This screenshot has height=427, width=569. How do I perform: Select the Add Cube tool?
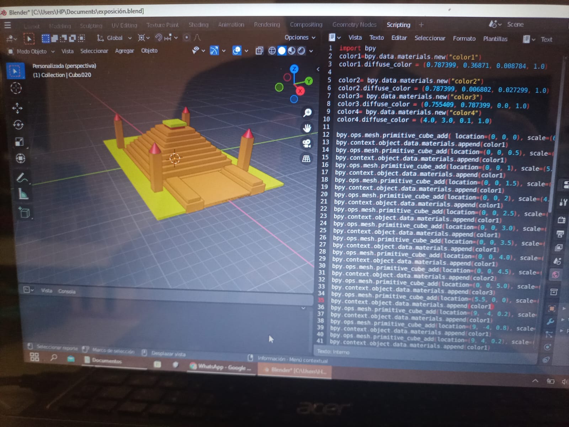point(24,213)
